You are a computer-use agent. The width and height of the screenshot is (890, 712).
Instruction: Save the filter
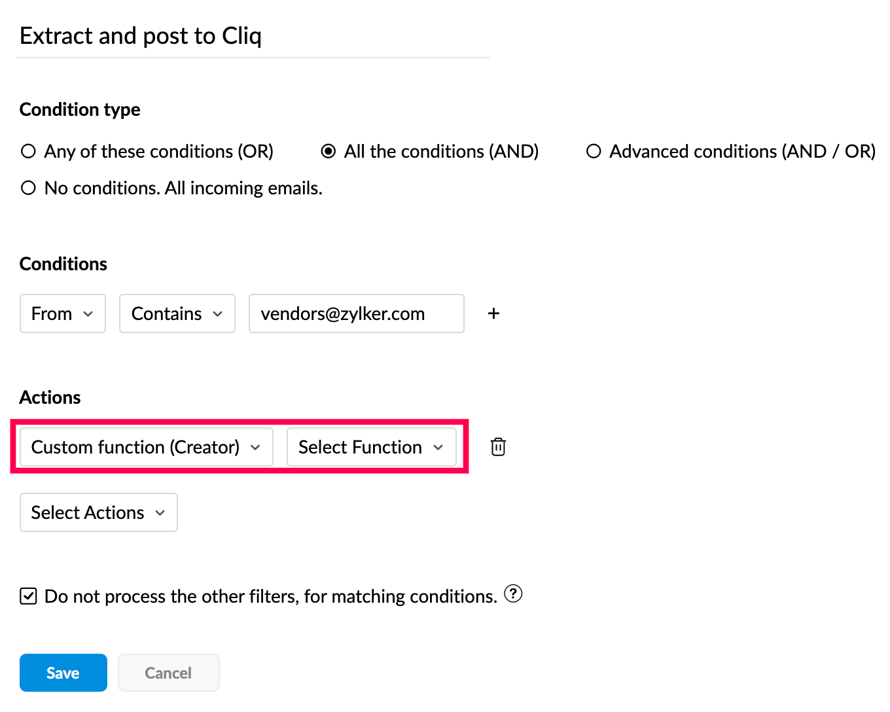[x=63, y=673]
